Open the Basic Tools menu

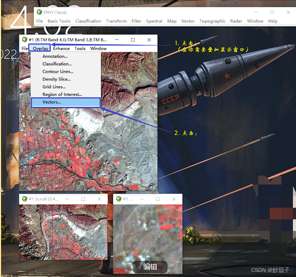[x=59, y=21]
